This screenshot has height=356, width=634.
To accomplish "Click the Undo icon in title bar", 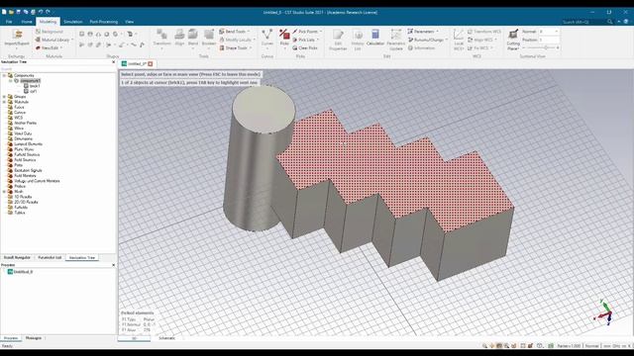I will click(x=41, y=12).
